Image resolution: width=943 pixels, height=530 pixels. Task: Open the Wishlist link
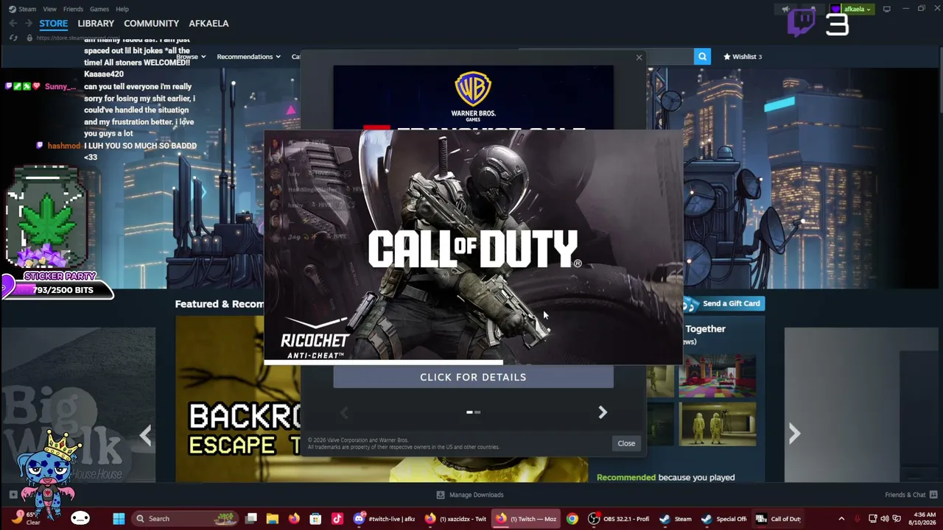click(x=743, y=57)
